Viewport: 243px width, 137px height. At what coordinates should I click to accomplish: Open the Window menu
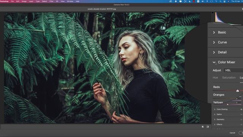70,2
